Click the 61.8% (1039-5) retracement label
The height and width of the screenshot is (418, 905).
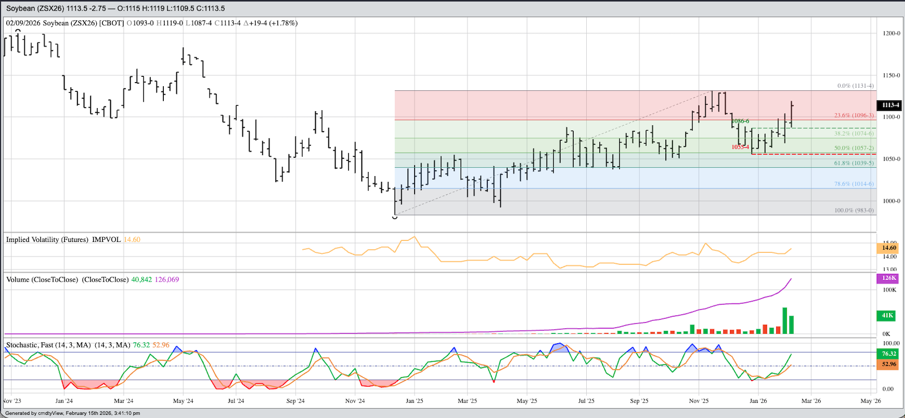(x=854, y=163)
